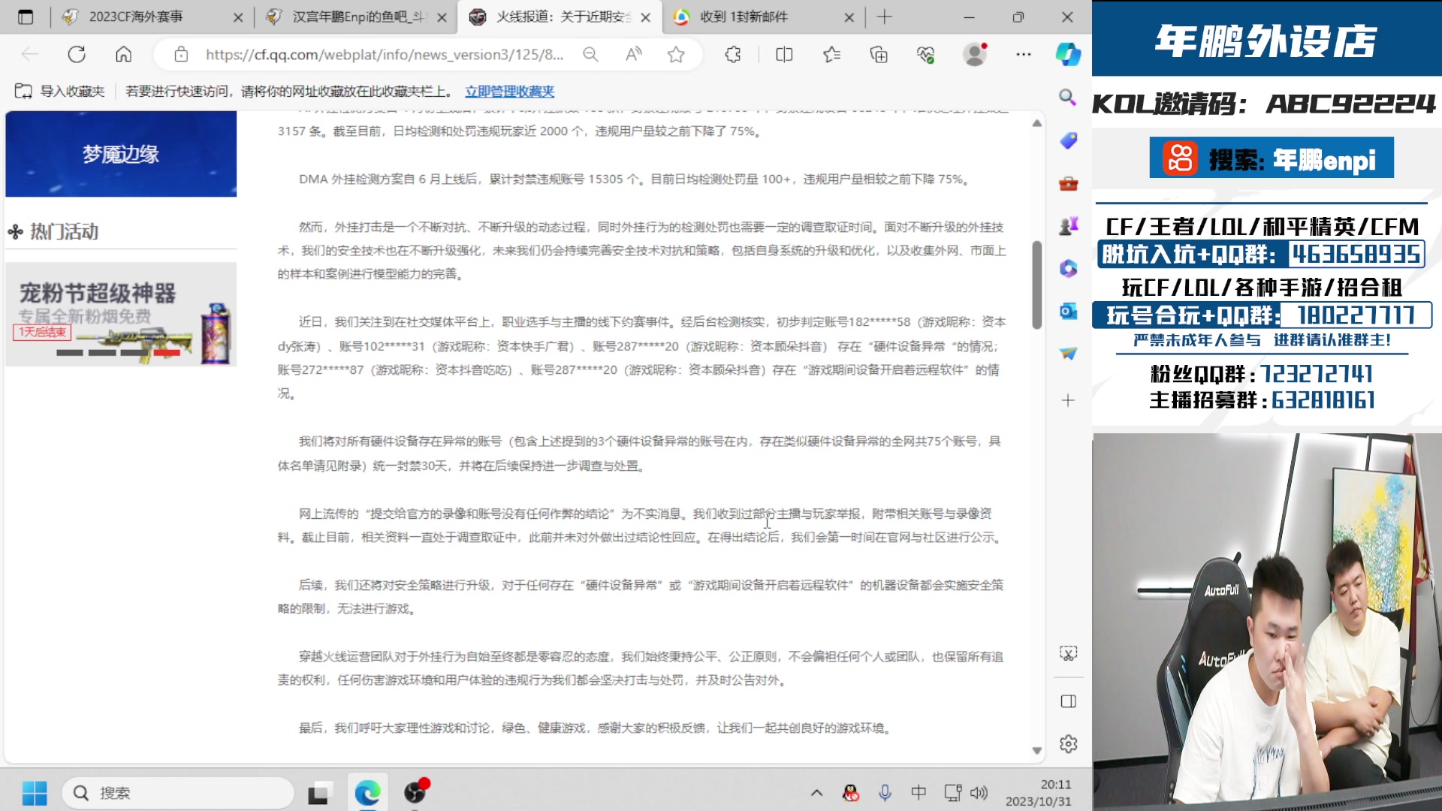Image resolution: width=1442 pixels, height=811 pixels.
Task: Open the tab actions menu icon
Action: click(26, 17)
